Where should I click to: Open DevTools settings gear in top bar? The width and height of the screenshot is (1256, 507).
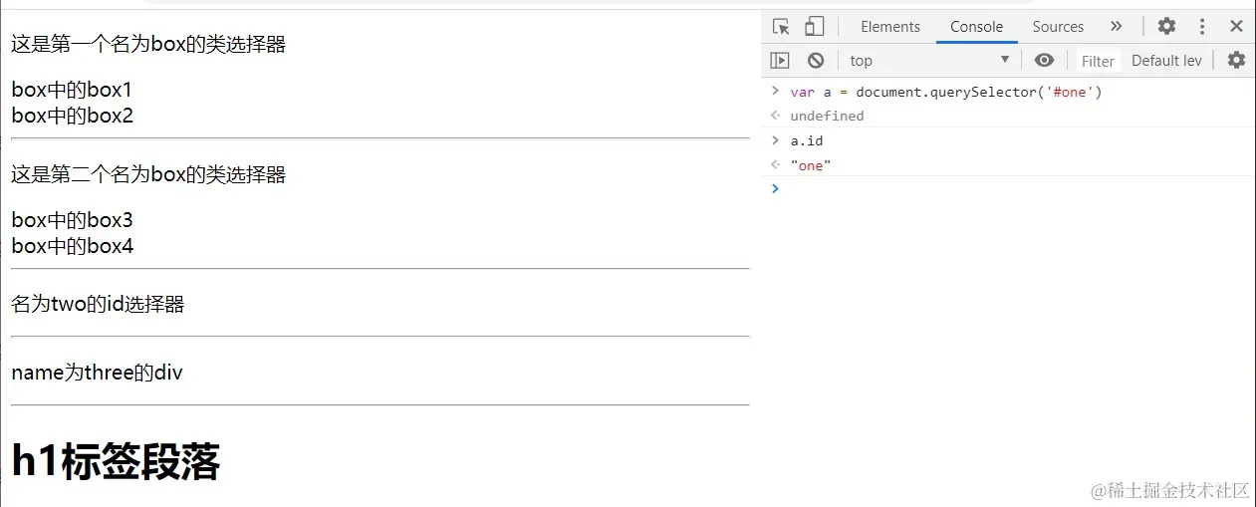(x=1166, y=27)
